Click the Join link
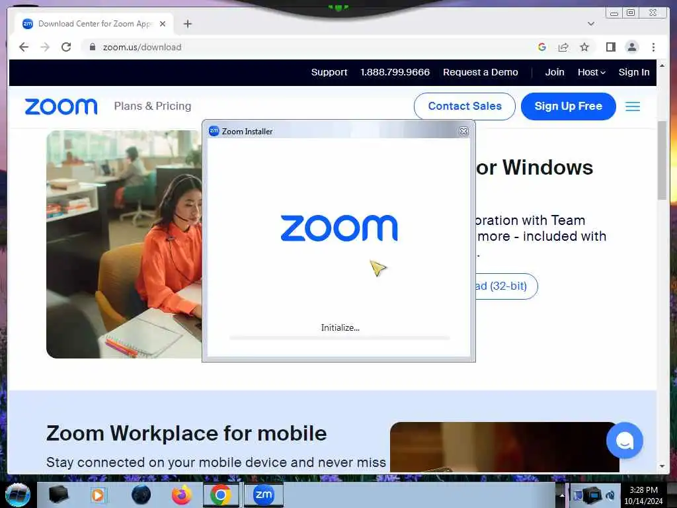 (555, 72)
